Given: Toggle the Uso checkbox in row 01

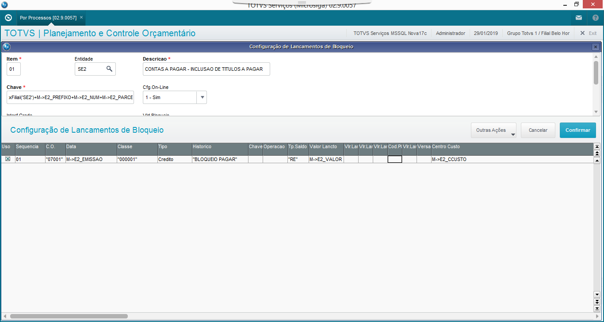Looking at the screenshot, I should [8, 159].
